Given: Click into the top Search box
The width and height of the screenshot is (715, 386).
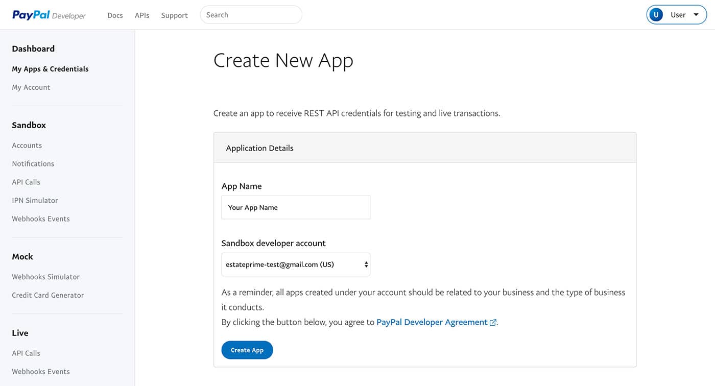Looking at the screenshot, I should coord(251,15).
